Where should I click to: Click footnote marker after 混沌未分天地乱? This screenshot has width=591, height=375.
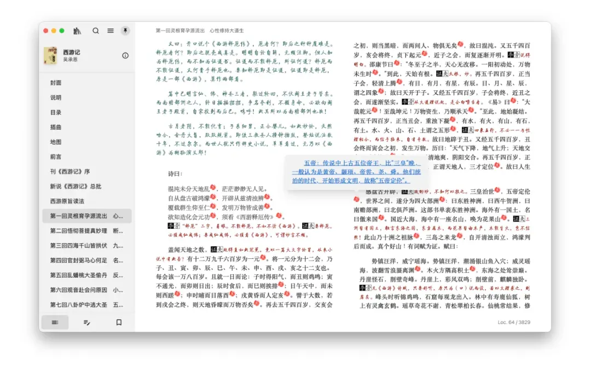pos(212,187)
